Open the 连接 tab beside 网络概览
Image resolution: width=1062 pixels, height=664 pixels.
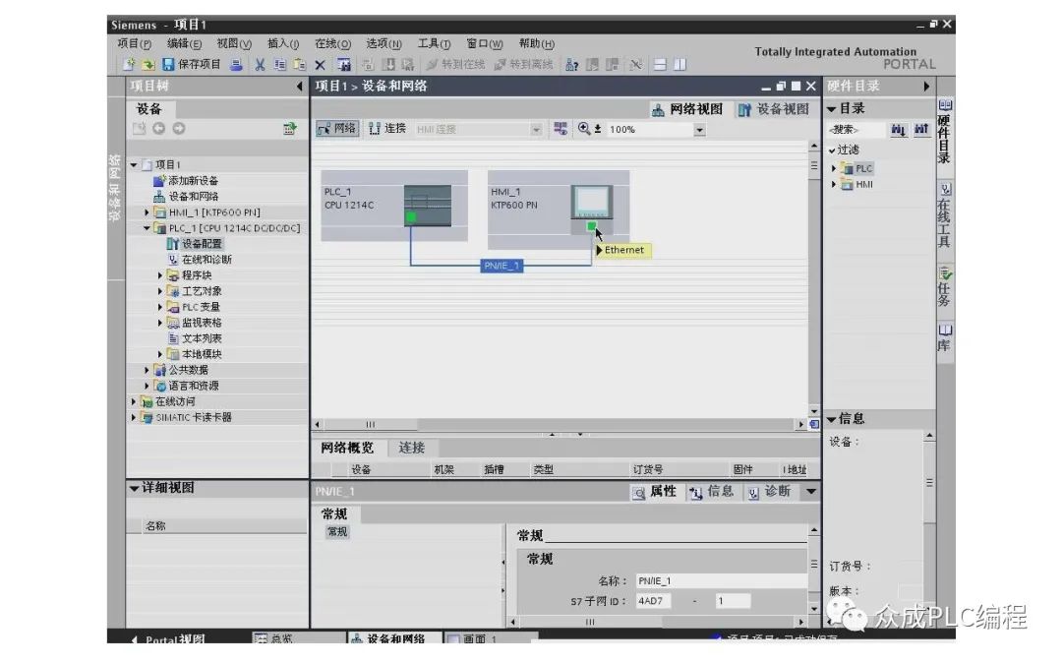tap(411, 448)
